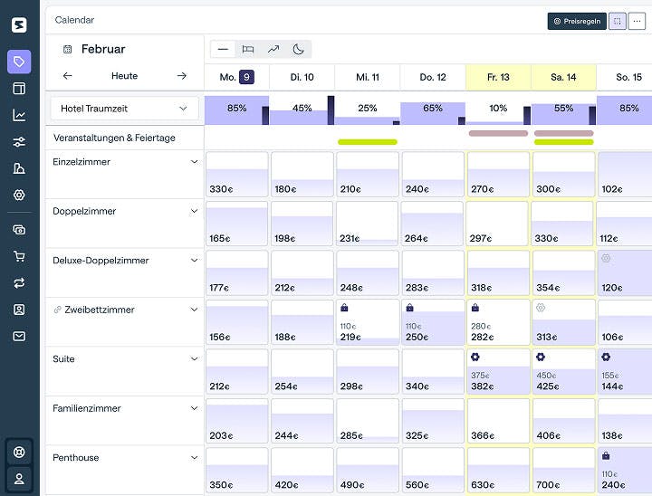
Task: Open the user account icon
Action: [19, 479]
